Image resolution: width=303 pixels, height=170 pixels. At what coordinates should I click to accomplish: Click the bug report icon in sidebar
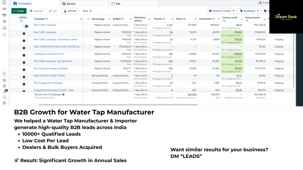pos(4,103)
